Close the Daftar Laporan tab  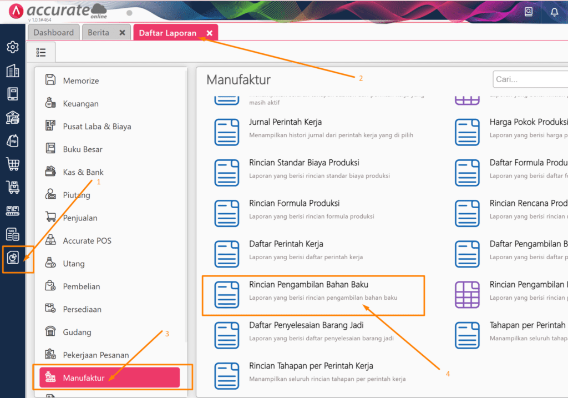(x=209, y=32)
